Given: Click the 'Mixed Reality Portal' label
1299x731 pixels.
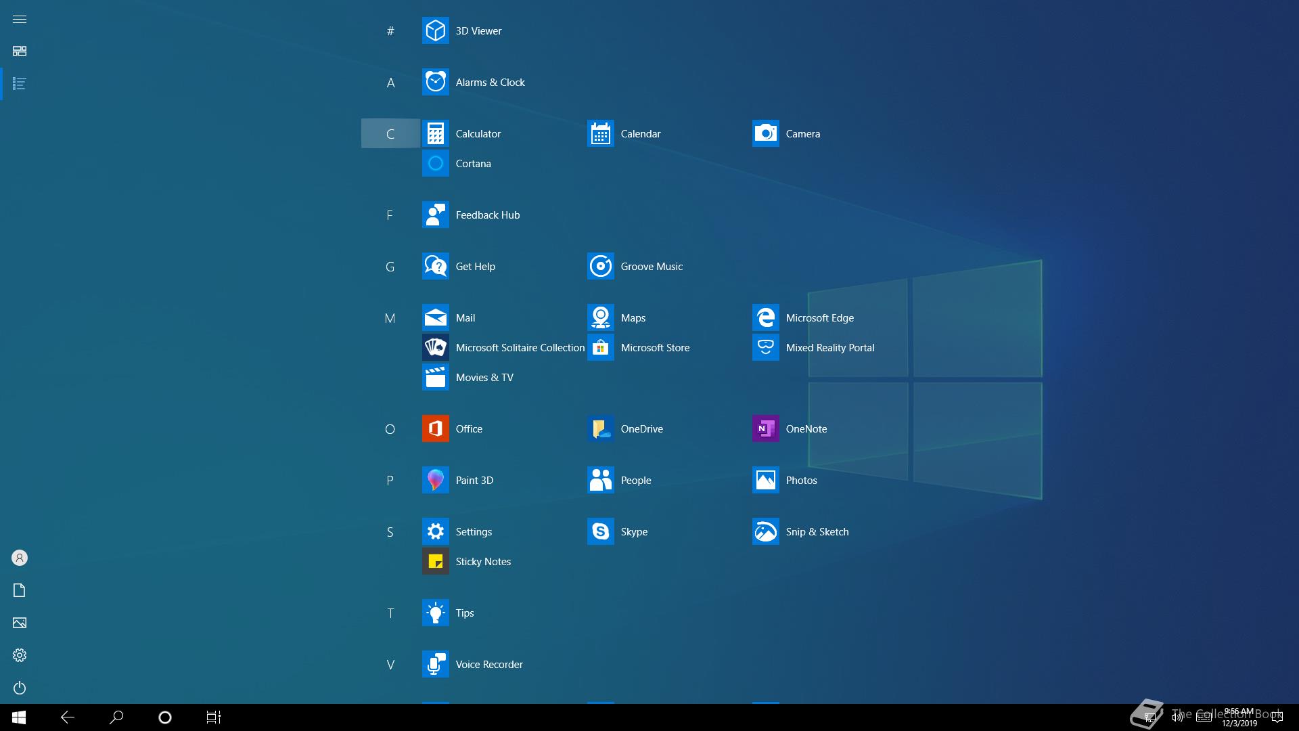Looking at the screenshot, I should pos(830,347).
